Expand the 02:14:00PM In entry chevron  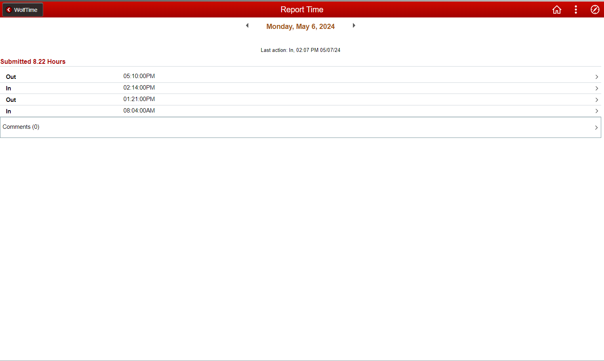(x=596, y=88)
